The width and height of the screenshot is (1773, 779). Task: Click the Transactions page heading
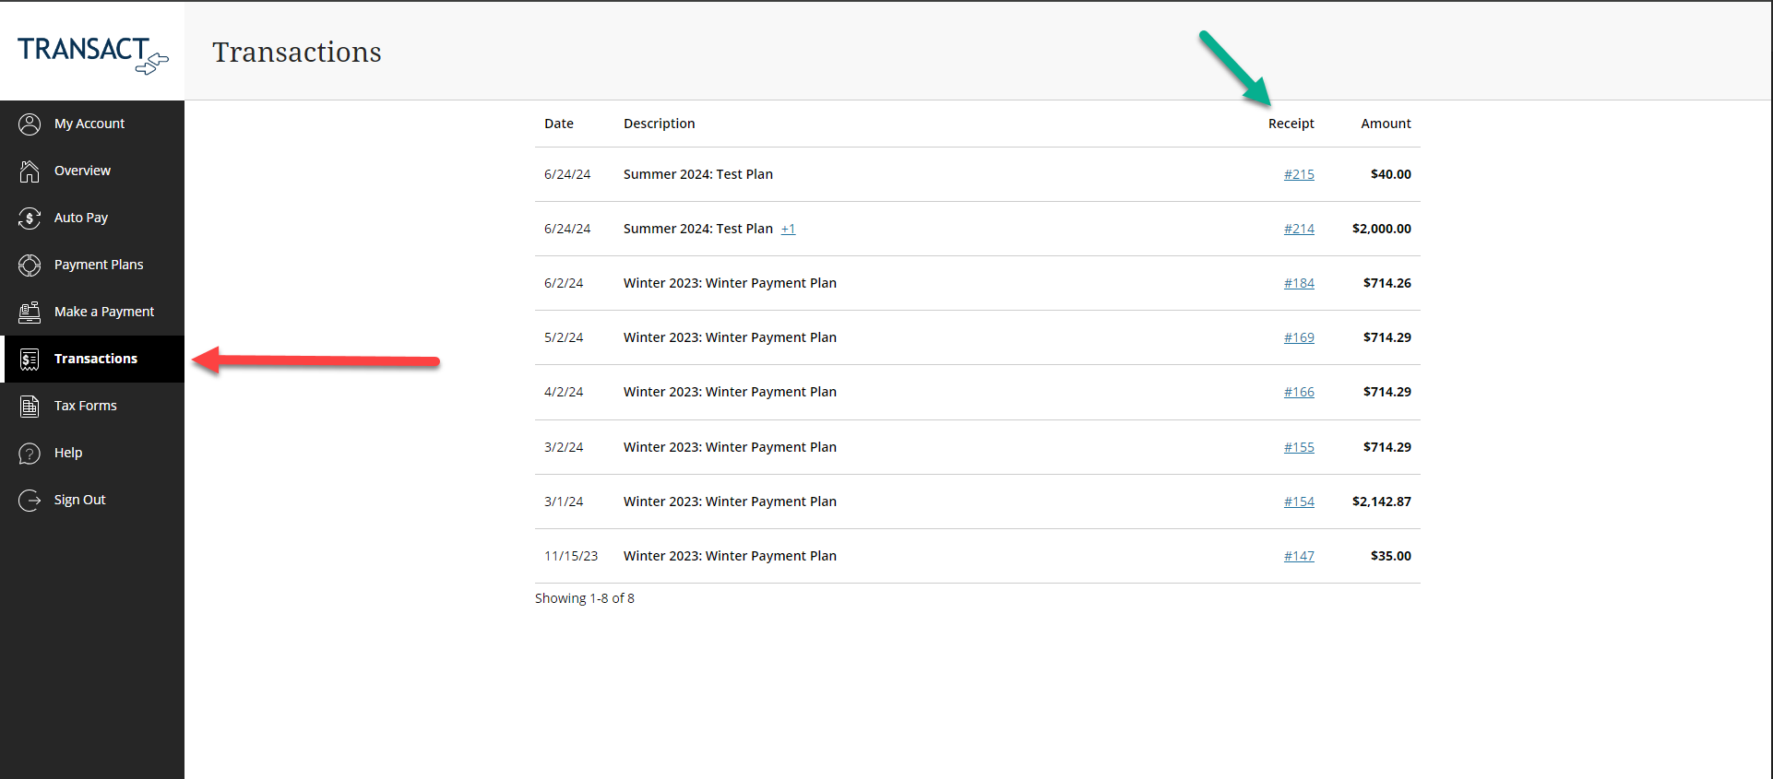pyautogui.click(x=297, y=53)
